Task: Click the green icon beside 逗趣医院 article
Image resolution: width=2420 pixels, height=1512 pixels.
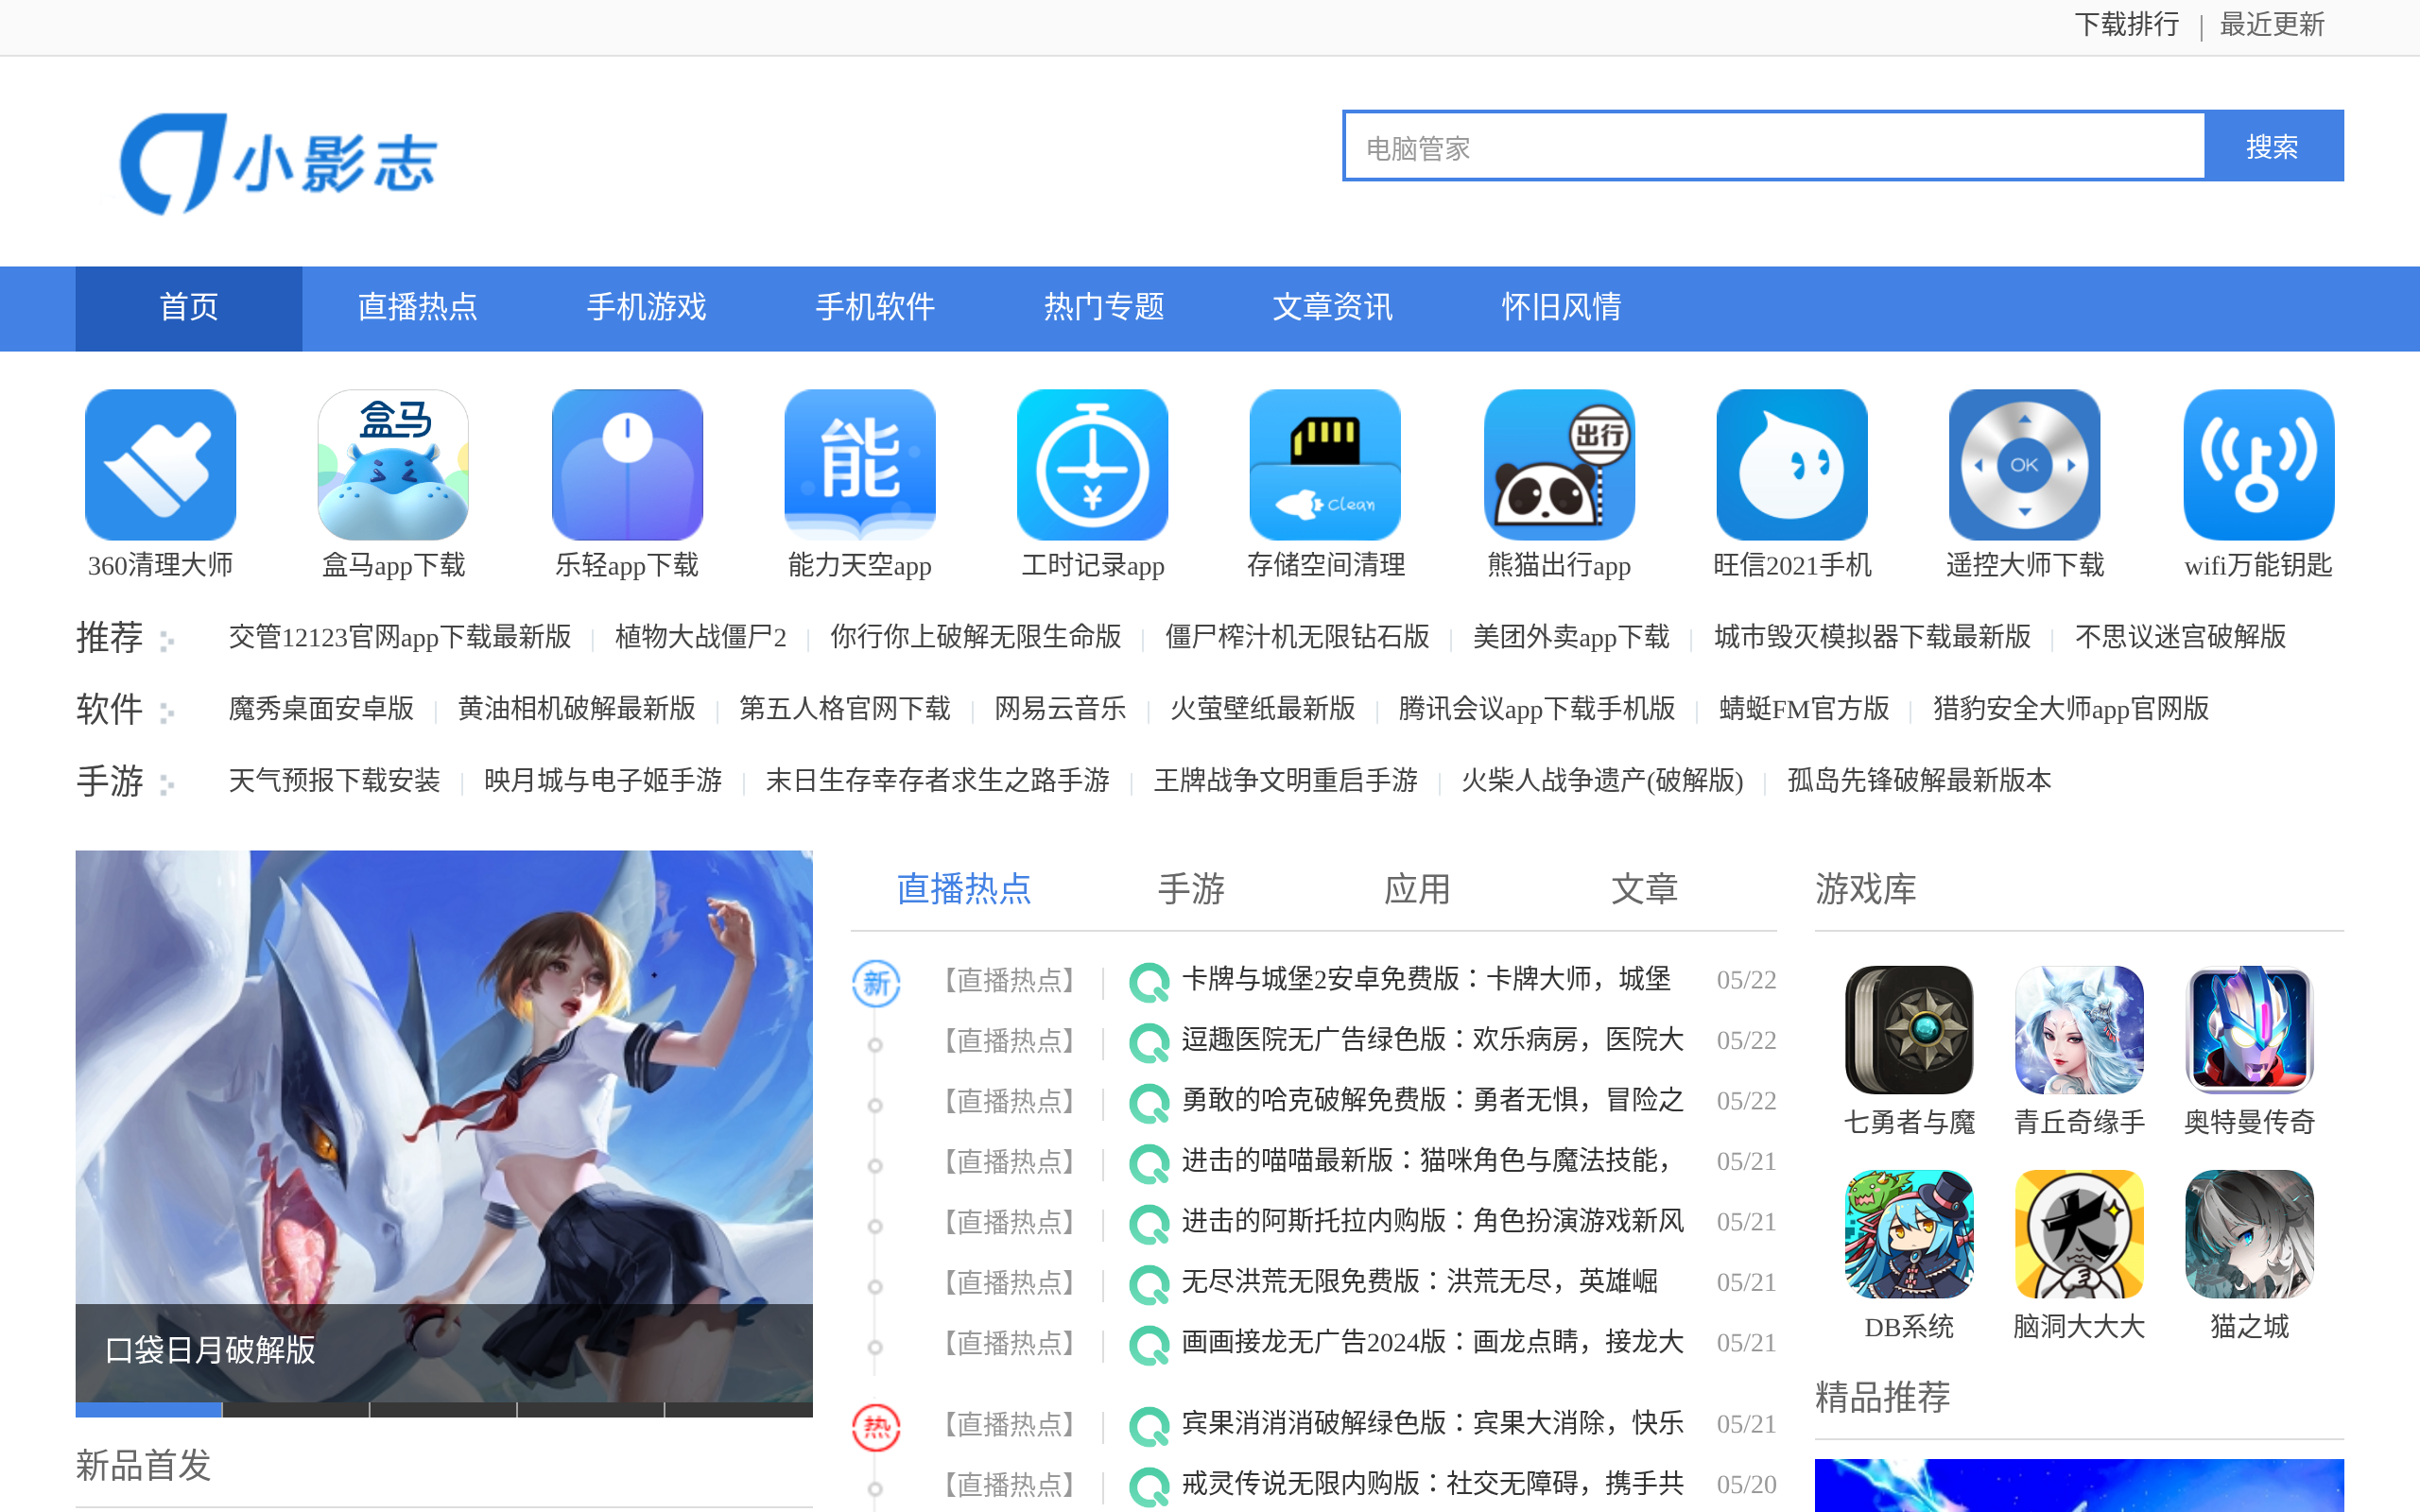Action: click(1149, 1042)
